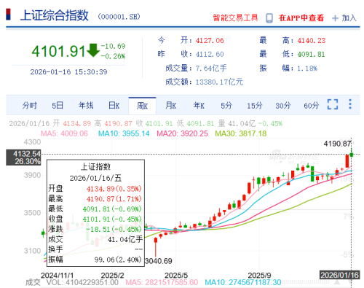The height and width of the screenshot is (288, 364).
Task: Click the VOL: 4104229351.00 volume label
Action: pyautogui.click(x=82, y=282)
